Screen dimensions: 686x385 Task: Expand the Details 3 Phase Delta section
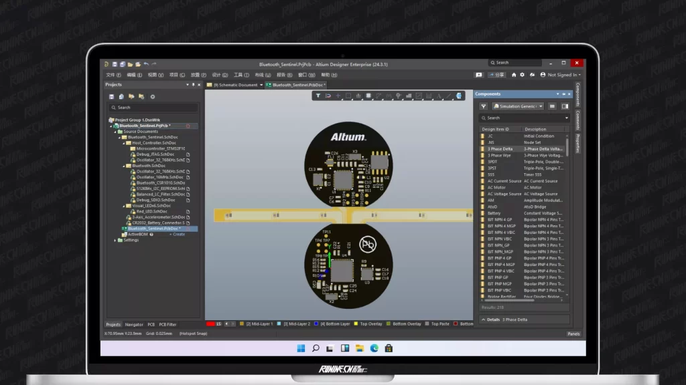[x=483, y=319]
